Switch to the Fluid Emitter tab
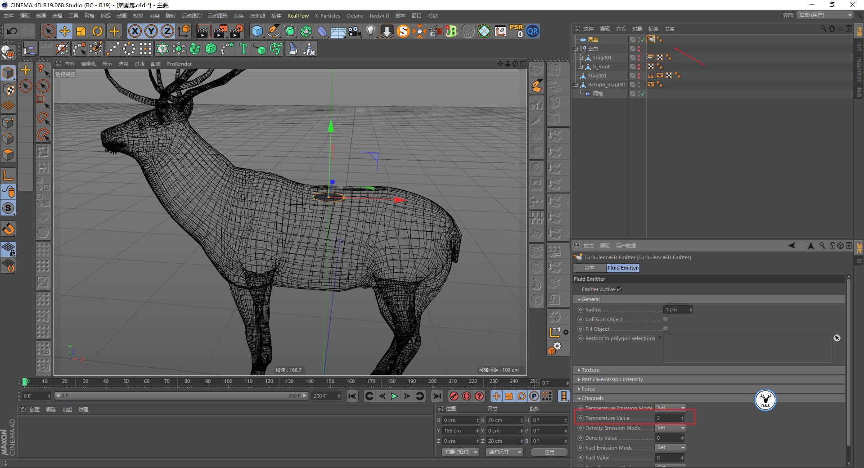This screenshot has width=864, height=468. pyautogui.click(x=622, y=268)
